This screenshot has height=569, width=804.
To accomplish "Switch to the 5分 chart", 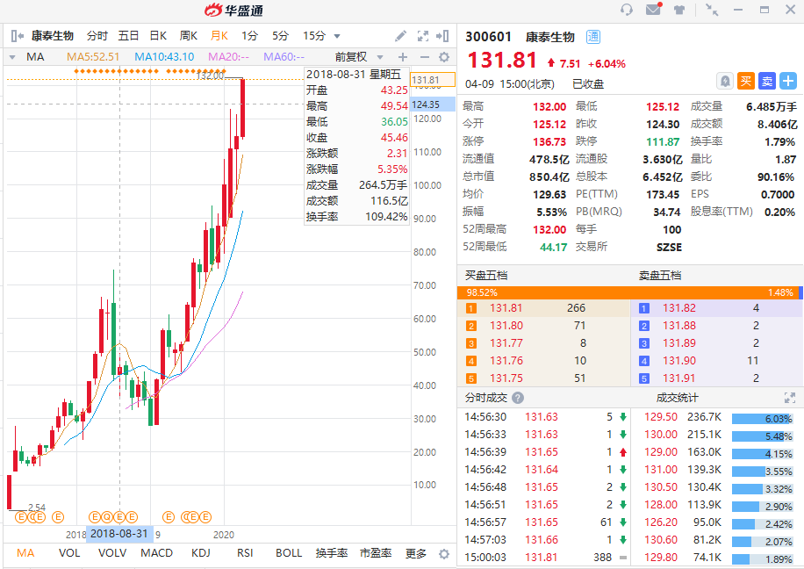I will 280,36.
